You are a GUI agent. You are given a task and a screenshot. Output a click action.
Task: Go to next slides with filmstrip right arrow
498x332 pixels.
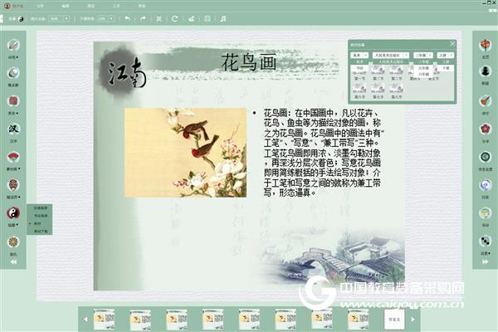pos(413,320)
